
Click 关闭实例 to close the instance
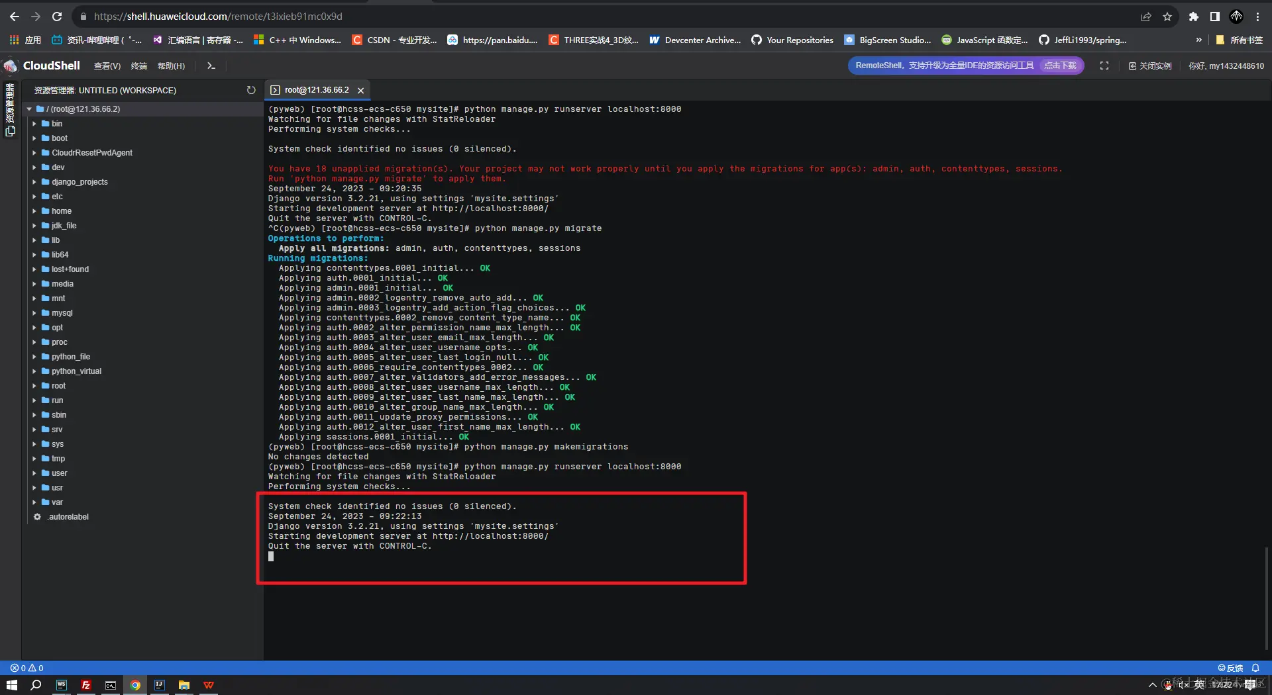point(1150,66)
